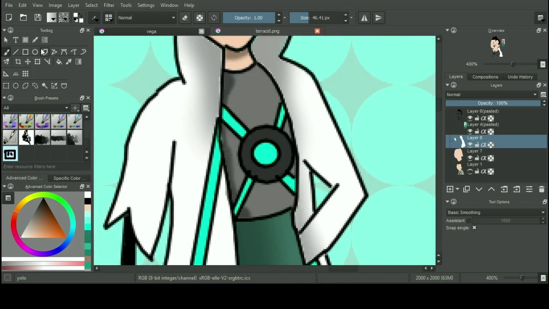Save the document with the floppy icon
549x309 pixels.
point(38,18)
